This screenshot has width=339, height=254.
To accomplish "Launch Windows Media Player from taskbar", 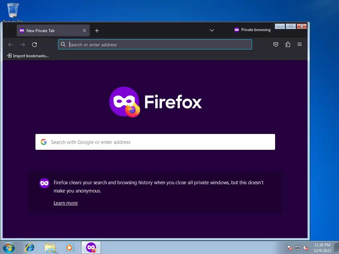I will tap(70, 247).
